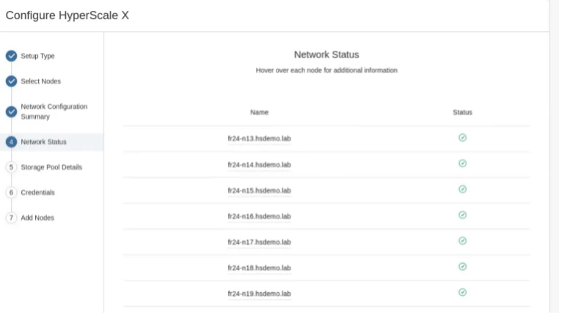Open the Storage Pool Details step
Viewport: 562px width, 315px height.
51,167
